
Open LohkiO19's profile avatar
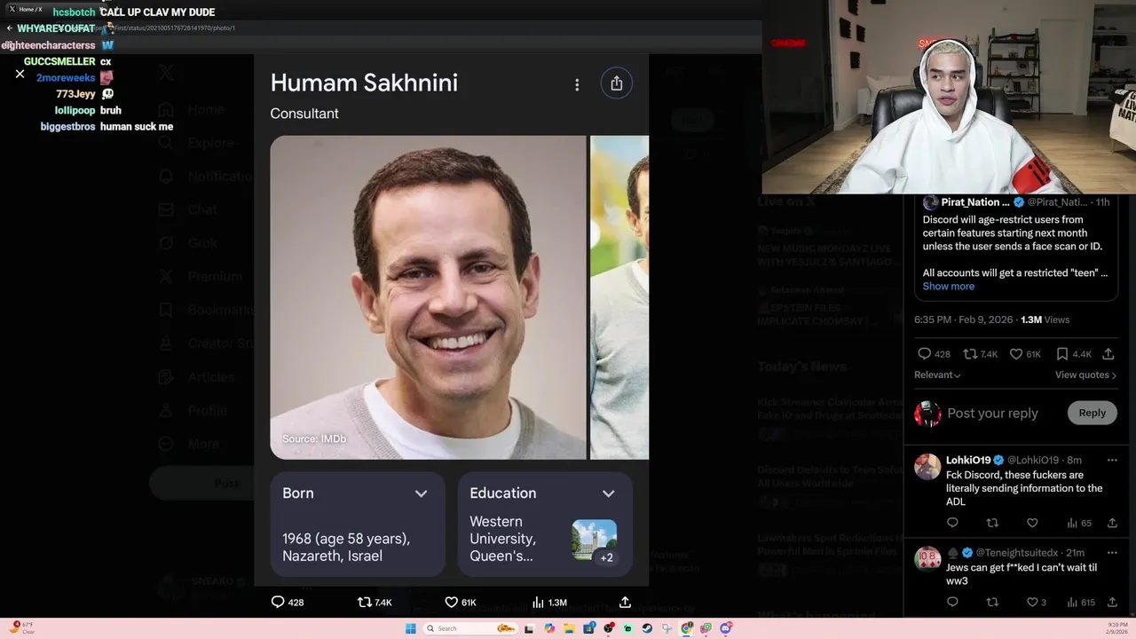pos(927,466)
